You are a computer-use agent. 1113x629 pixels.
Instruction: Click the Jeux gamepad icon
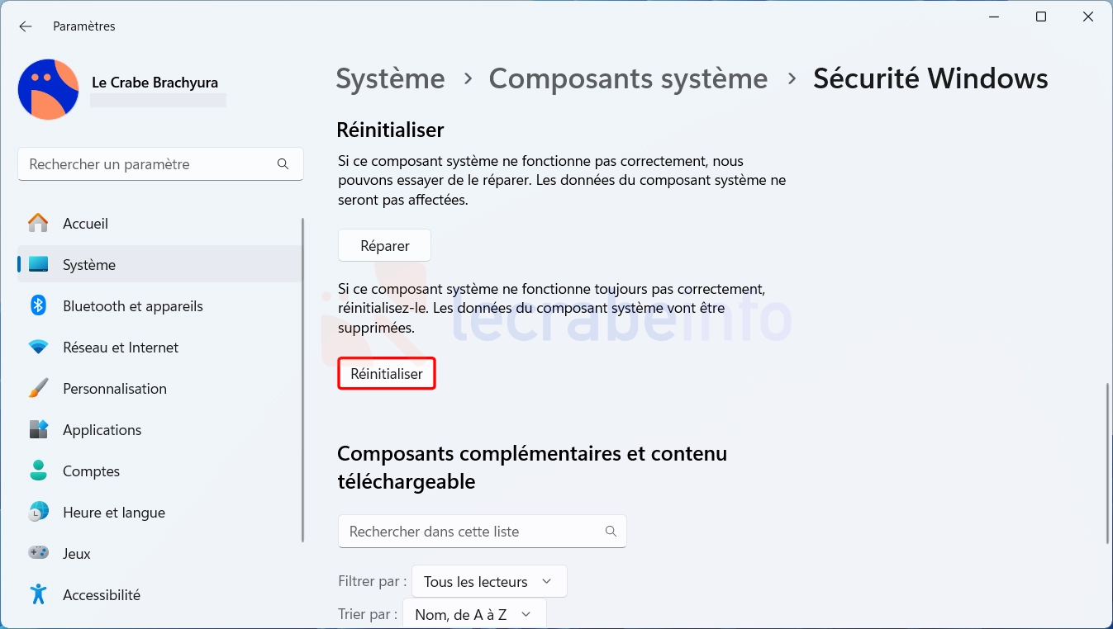pos(38,553)
